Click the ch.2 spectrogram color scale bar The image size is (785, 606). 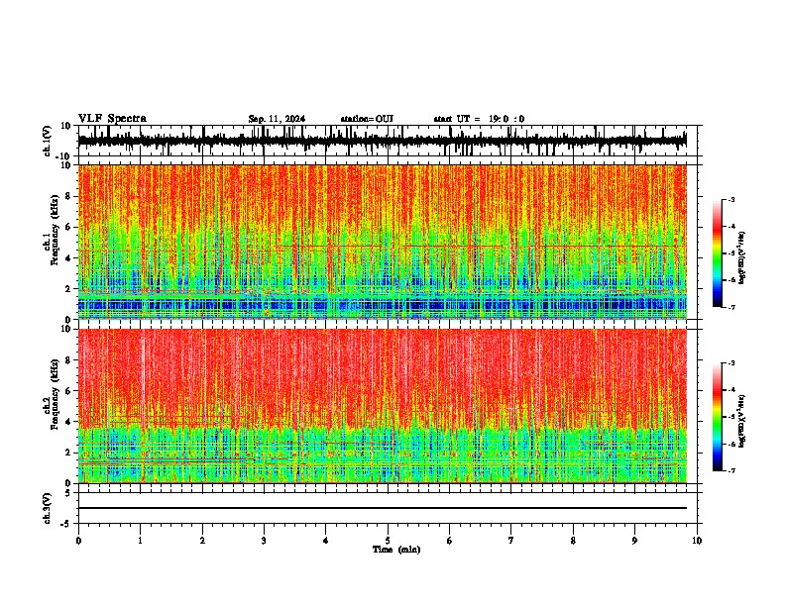tap(718, 417)
